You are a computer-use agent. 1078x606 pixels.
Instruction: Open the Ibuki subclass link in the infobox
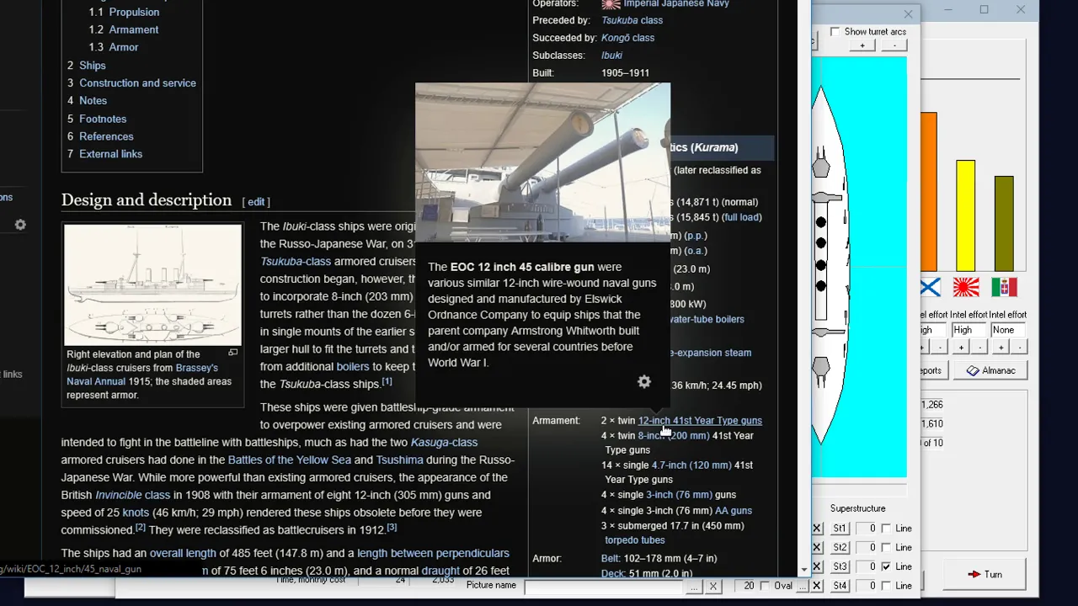[x=611, y=56]
